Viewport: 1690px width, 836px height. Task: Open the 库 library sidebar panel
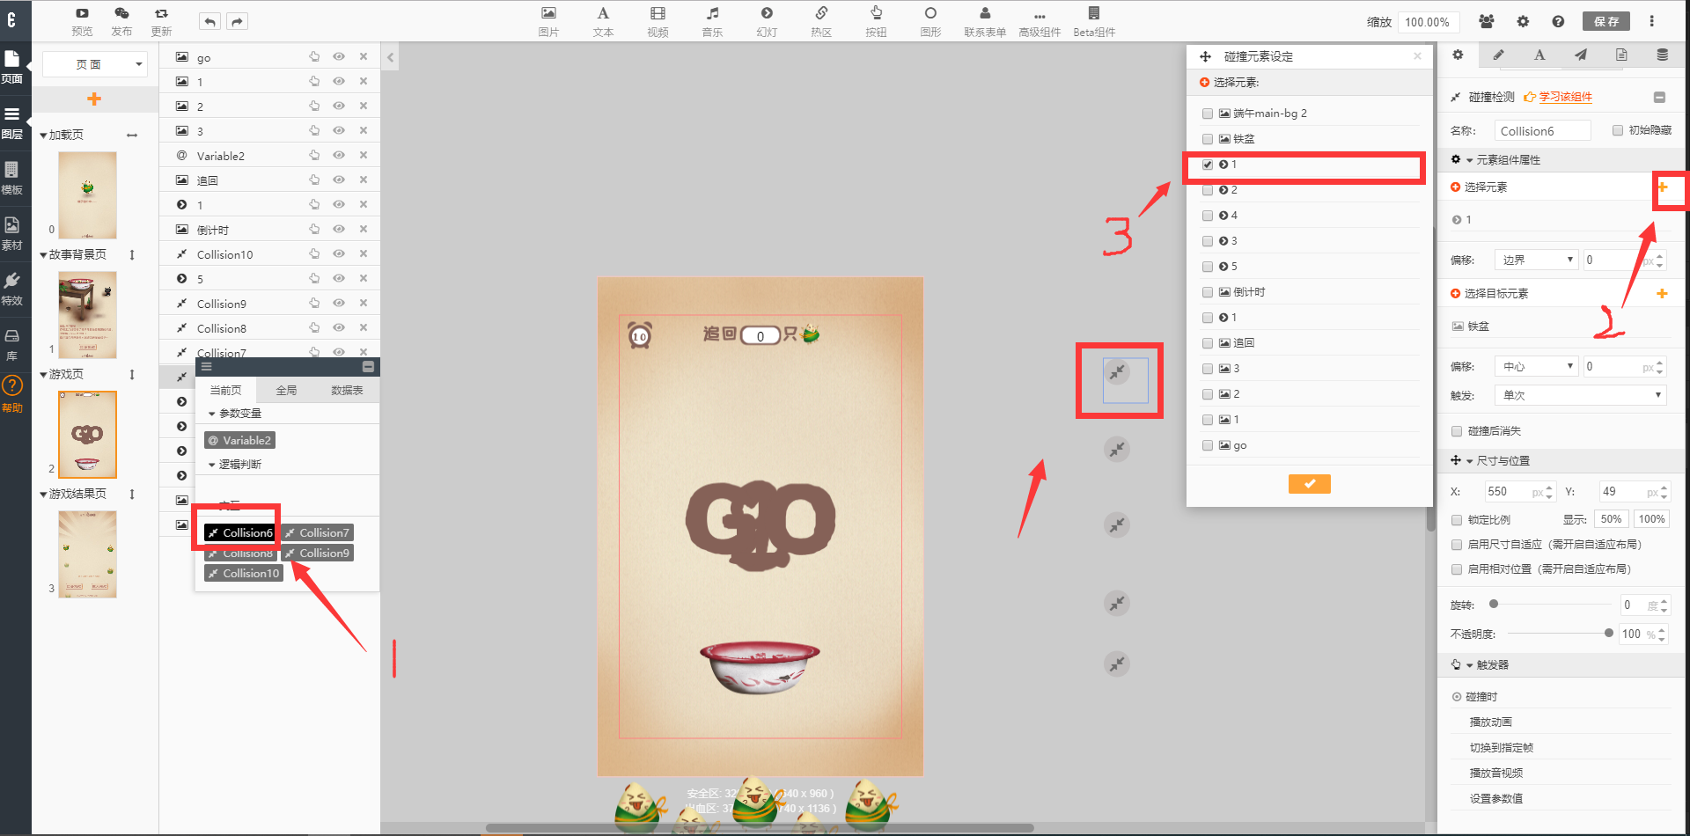tap(12, 344)
